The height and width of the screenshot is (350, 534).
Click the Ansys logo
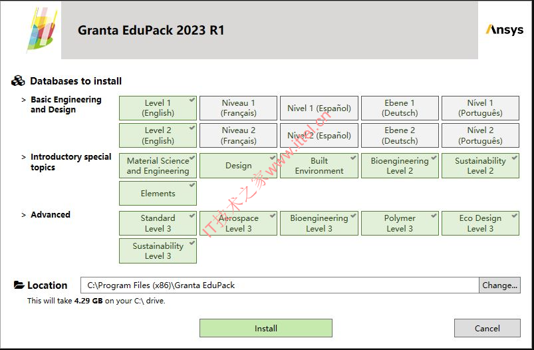pyautogui.click(x=505, y=30)
